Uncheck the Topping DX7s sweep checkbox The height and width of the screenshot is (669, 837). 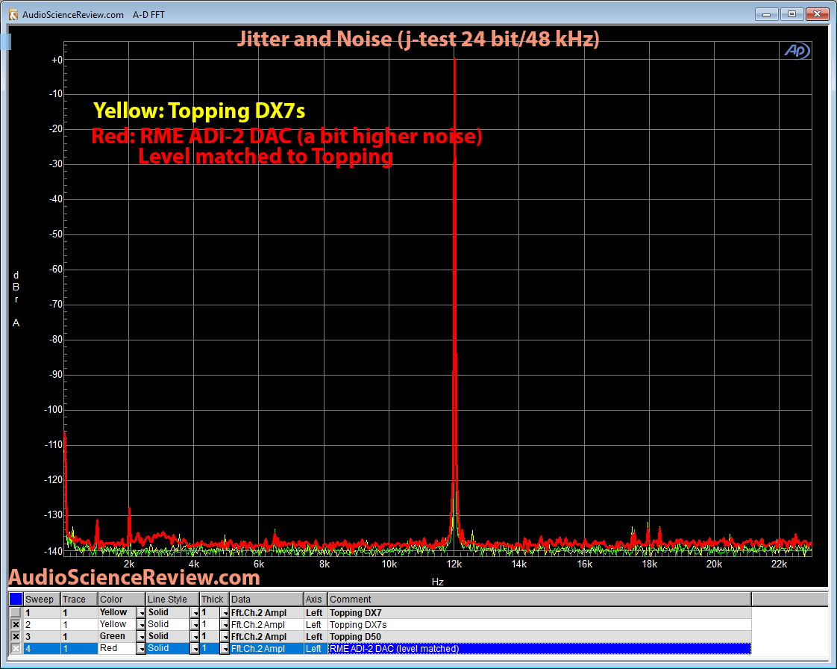pos(16,625)
